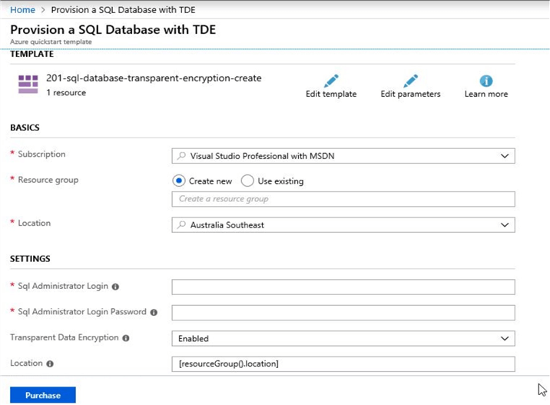The height and width of the screenshot is (405, 550).
Task: Open the Subscription dropdown
Action: click(x=343, y=156)
